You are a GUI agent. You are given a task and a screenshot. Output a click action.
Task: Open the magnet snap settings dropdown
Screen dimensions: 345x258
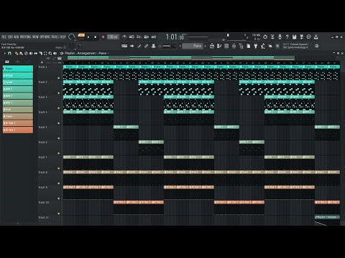pyautogui.click(x=10, y=53)
